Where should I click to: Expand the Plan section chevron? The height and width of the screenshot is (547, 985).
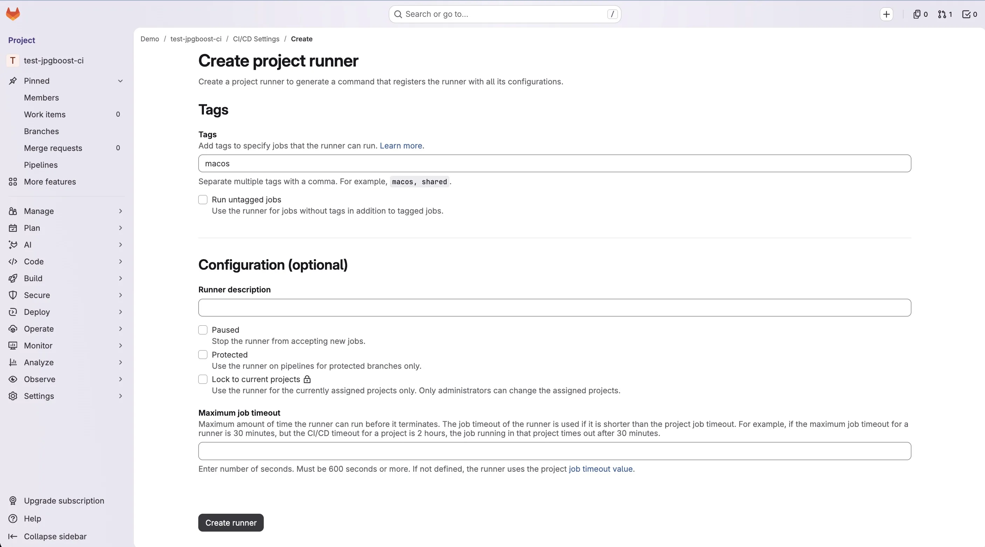[120, 228]
